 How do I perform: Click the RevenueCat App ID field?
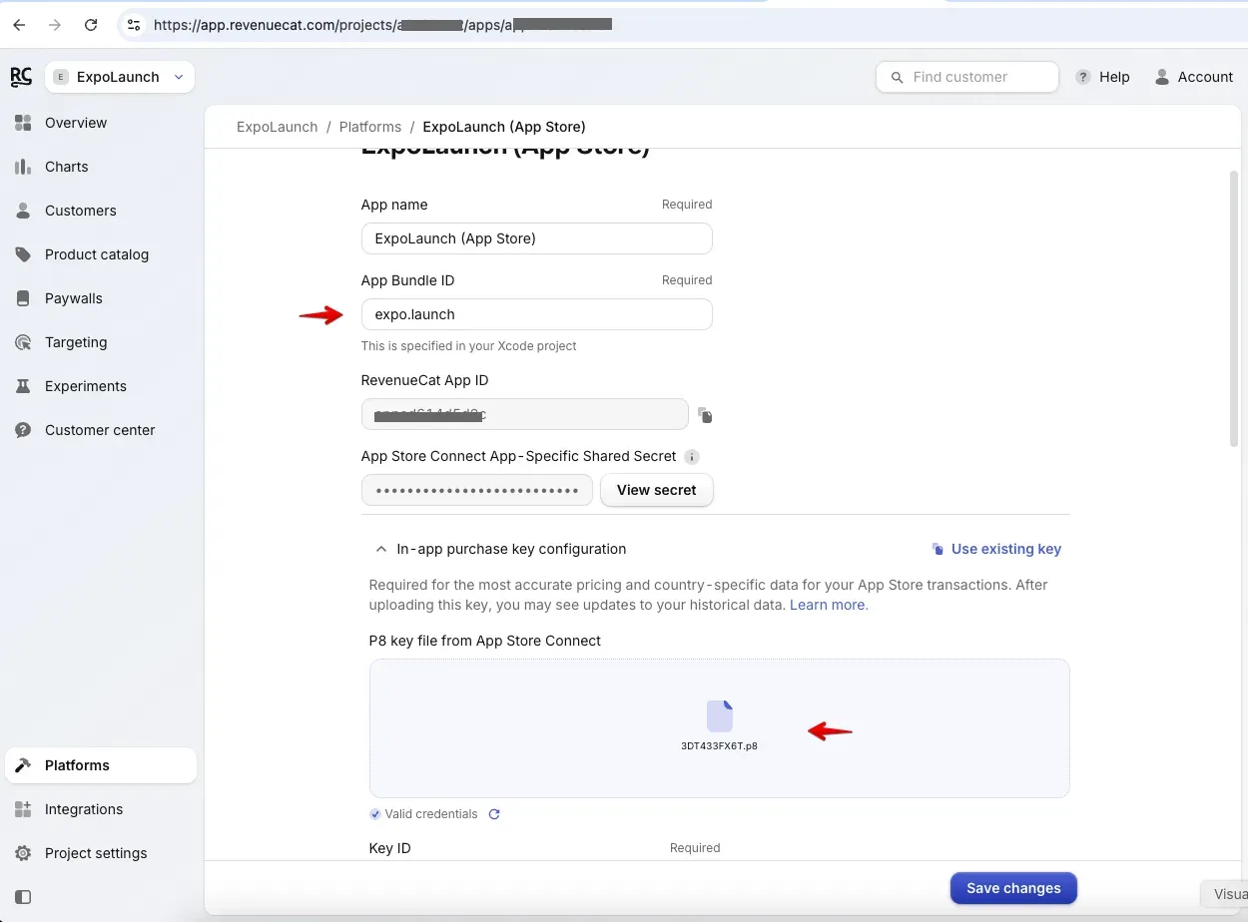pos(525,414)
